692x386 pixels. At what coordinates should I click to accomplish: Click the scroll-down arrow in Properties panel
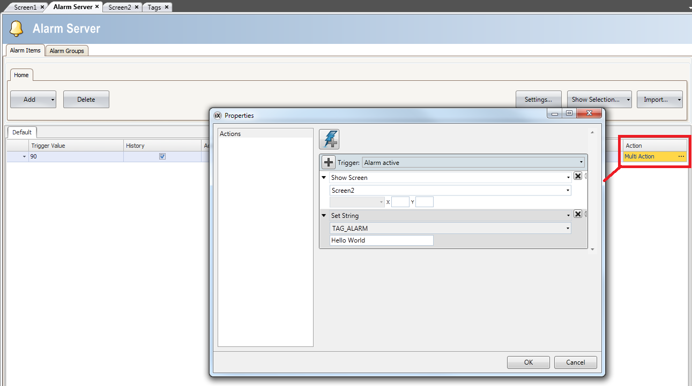(592, 249)
